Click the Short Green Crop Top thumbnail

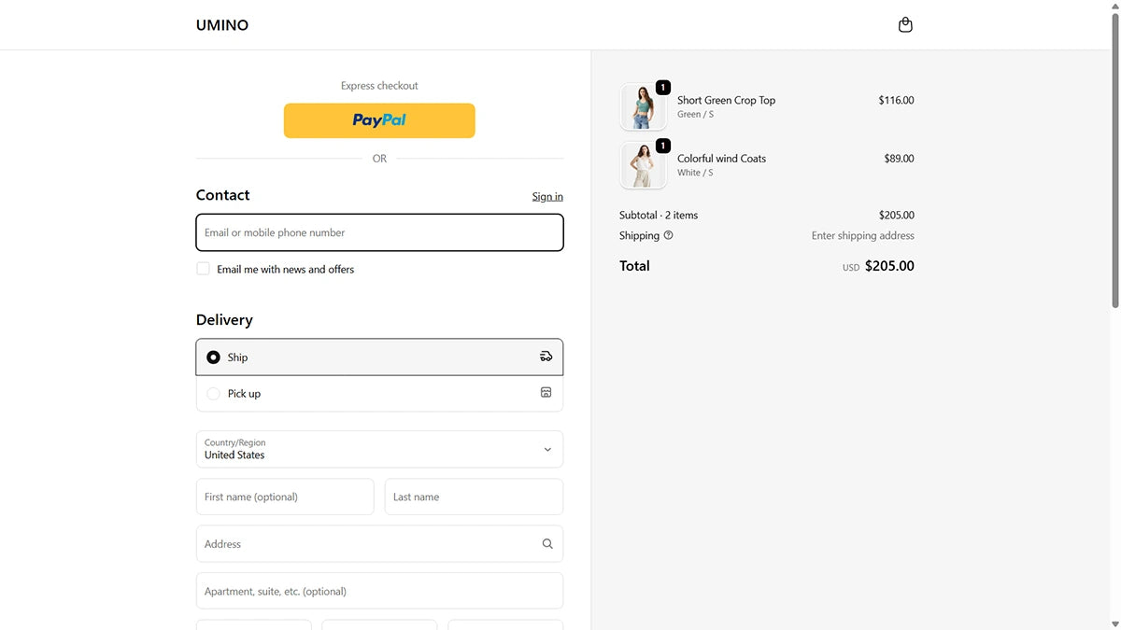pyautogui.click(x=643, y=106)
